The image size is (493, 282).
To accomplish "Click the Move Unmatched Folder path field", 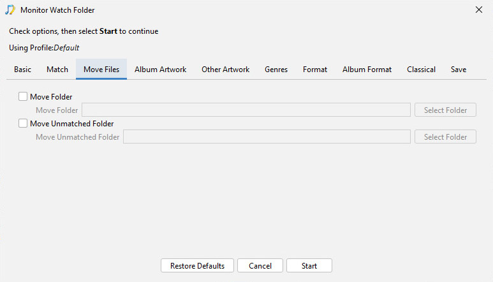I will (267, 137).
